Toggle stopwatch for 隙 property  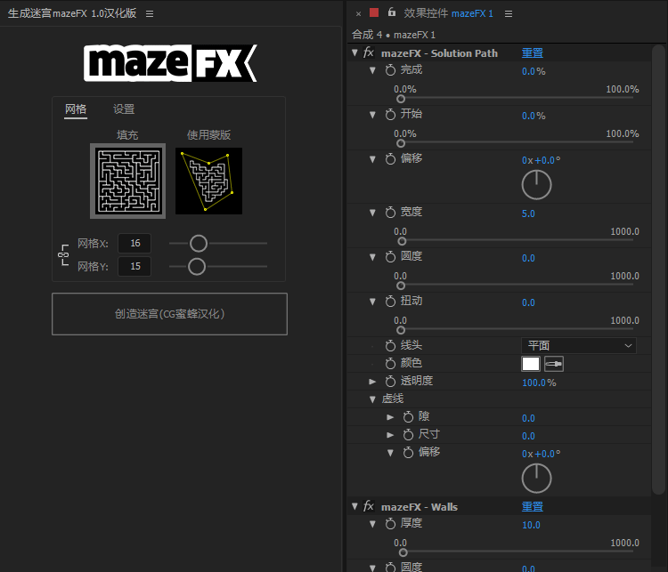tap(408, 416)
